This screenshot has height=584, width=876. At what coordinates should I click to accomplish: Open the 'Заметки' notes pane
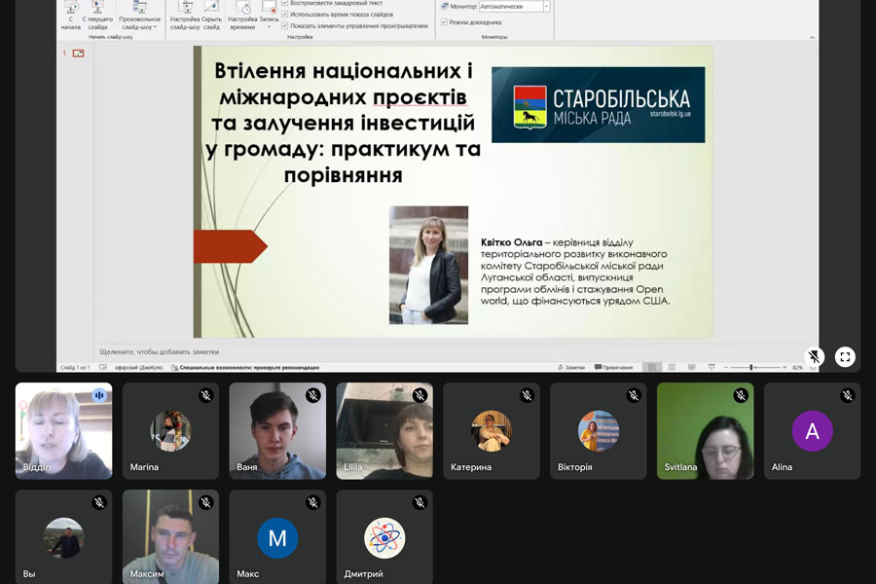pos(570,368)
